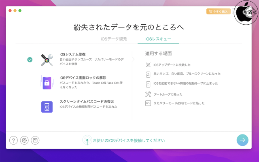Click the purple phone lock icon

[x=47, y=83]
